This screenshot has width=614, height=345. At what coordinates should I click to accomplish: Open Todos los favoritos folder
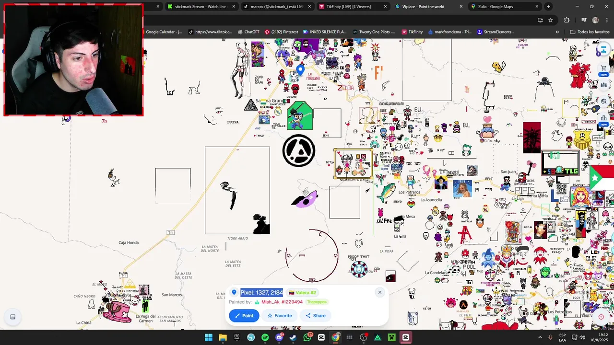click(590, 32)
